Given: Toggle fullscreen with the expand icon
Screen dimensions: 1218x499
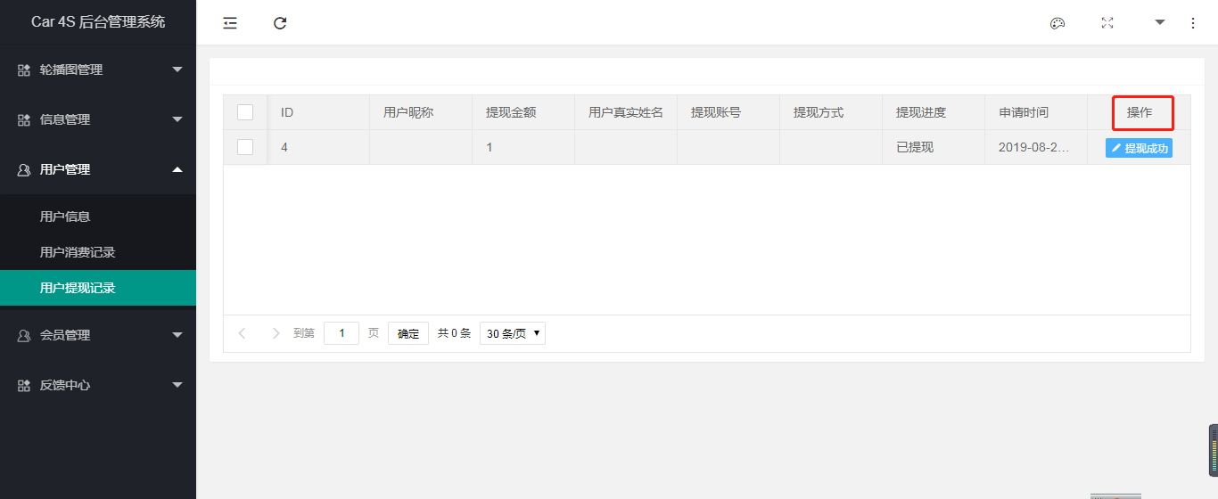Looking at the screenshot, I should point(1107,23).
